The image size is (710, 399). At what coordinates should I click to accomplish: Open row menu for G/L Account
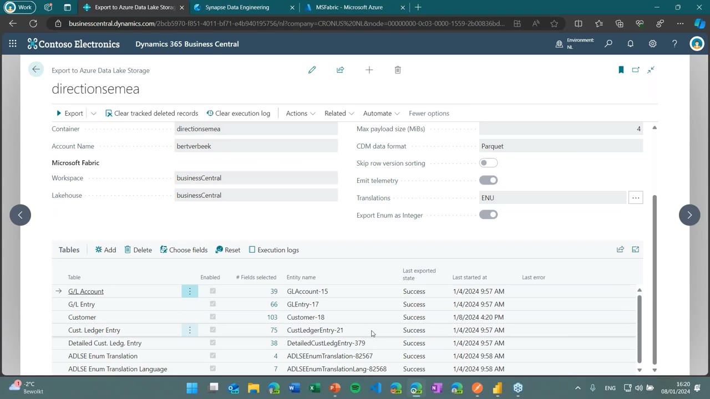(190, 291)
